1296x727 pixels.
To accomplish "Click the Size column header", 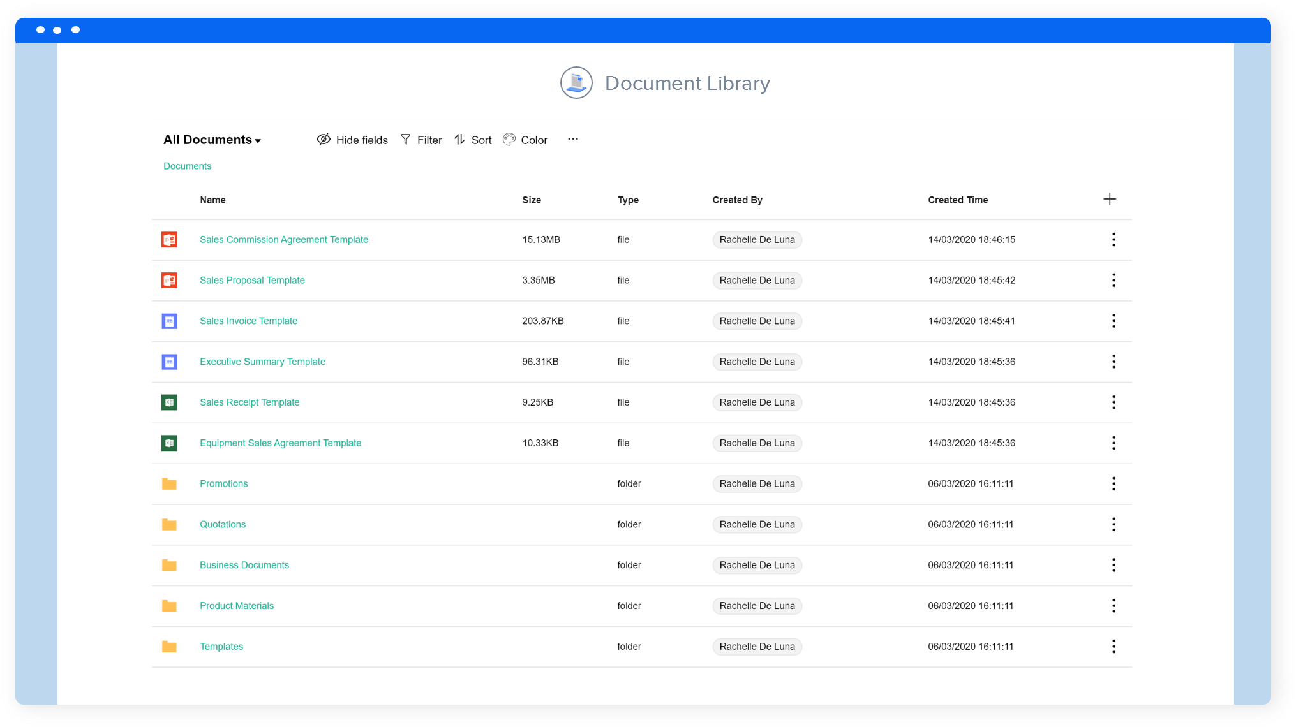I will 532,200.
